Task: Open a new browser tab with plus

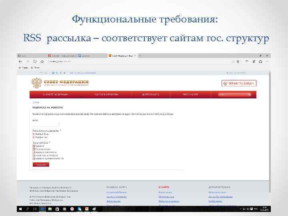Action: (x=140, y=56)
